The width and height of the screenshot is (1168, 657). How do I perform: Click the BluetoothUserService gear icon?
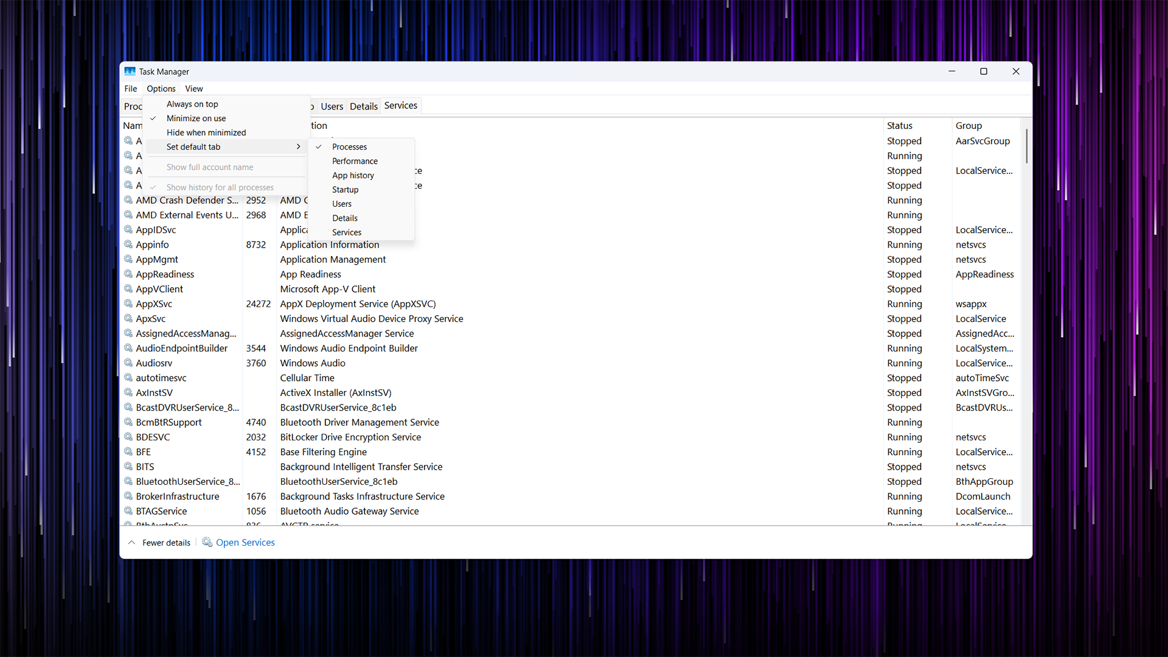(128, 481)
